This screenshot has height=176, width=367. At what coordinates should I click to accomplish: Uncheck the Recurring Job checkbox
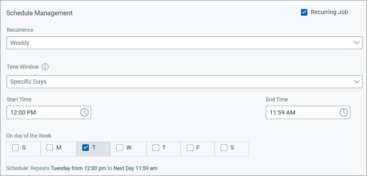(304, 12)
